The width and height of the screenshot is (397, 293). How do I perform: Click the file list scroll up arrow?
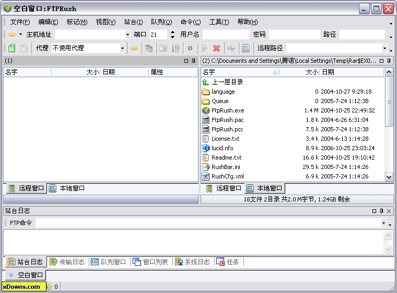coord(389,72)
